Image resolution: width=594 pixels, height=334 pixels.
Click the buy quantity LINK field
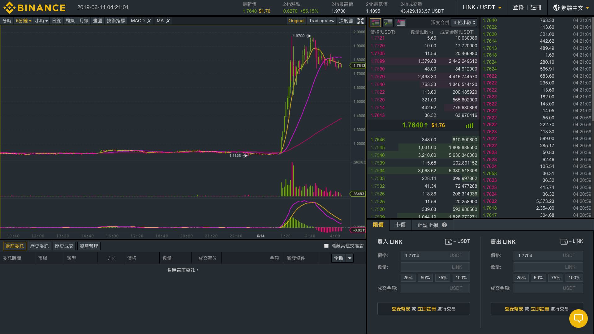(x=435, y=267)
